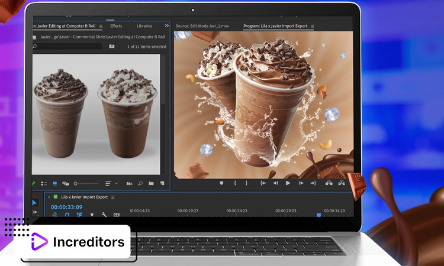The width and height of the screenshot is (444, 266).
Task: Toggle timeline Snap magnet
Action: (67, 215)
